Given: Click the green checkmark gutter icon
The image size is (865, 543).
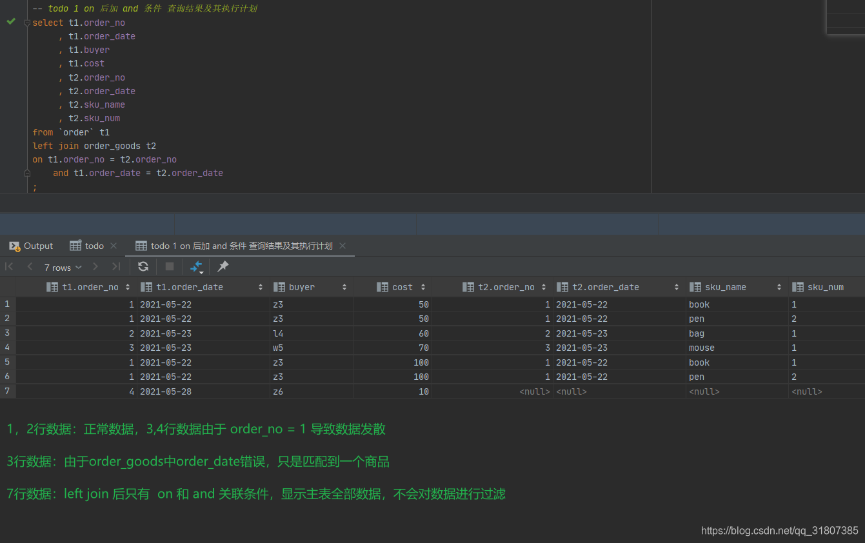Looking at the screenshot, I should coord(11,22).
